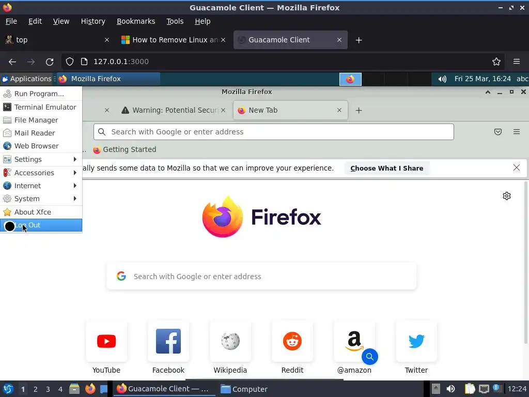Bookmark this page with the star icon
Image resolution: width=529 pixels, height=397 pixels.
[x=496, y=62]
